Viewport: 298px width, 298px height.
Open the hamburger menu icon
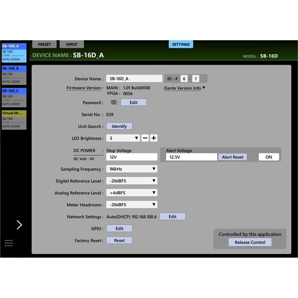(9, 243)
